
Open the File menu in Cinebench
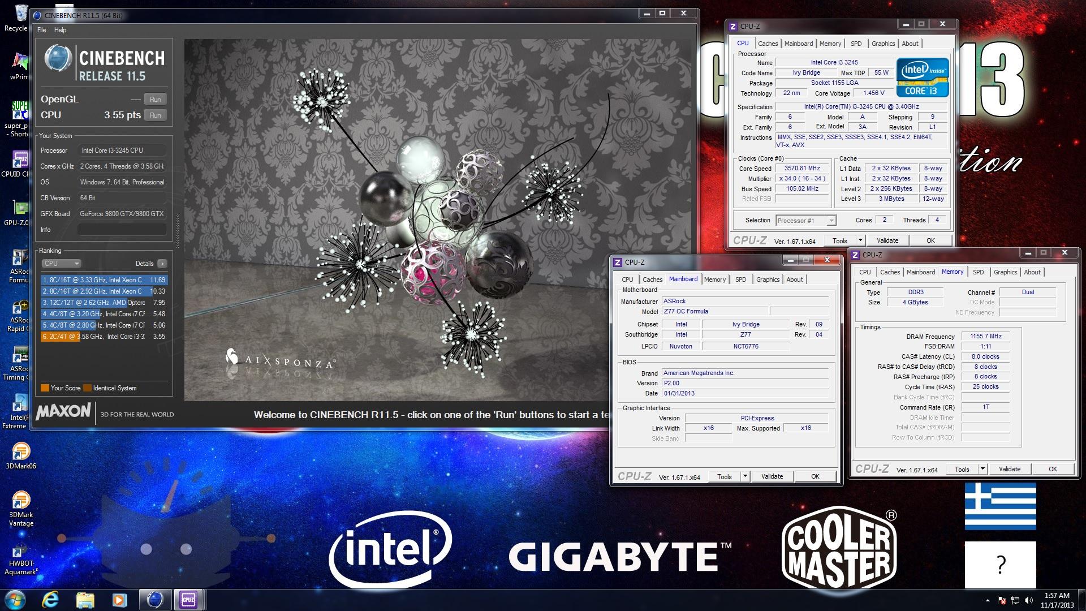pos(41,30)
